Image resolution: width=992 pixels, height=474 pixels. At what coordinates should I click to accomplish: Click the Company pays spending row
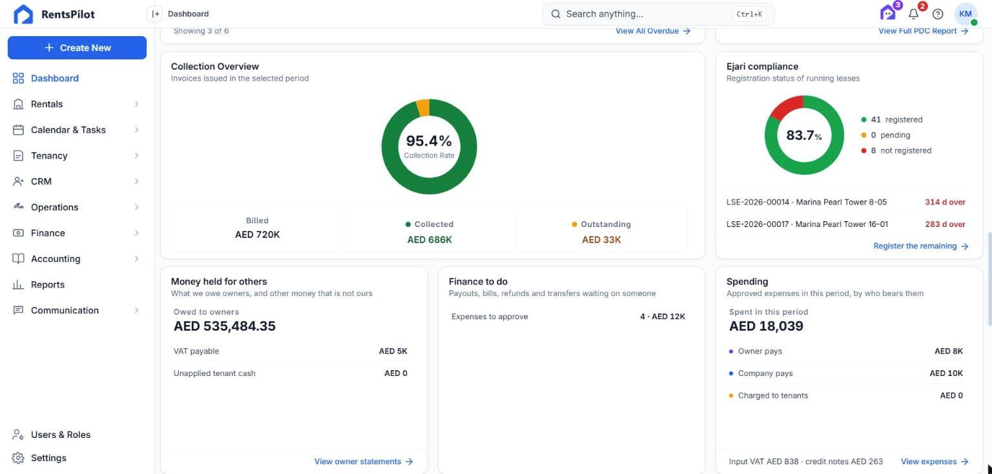(845, 373)
